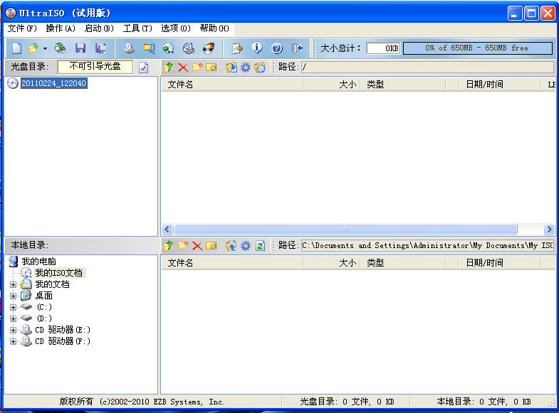Click the blue info icon
Screen dimensions: 559x413
click(x=257, y=48)
